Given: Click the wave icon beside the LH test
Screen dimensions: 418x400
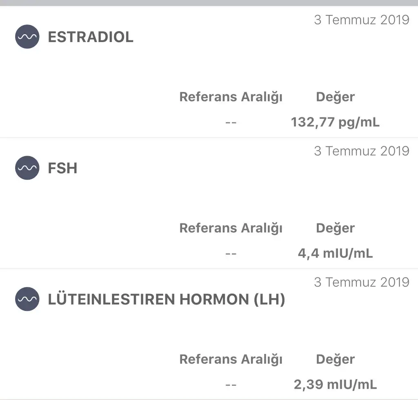Looking at the screenshot, I should (x=27, y=299).
